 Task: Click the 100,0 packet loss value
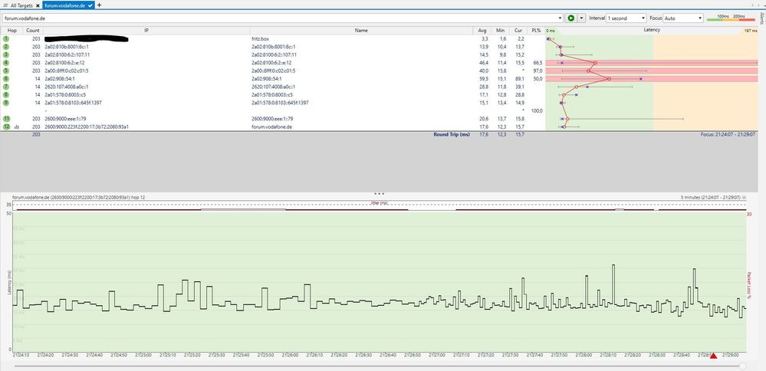tap(537, 111)
